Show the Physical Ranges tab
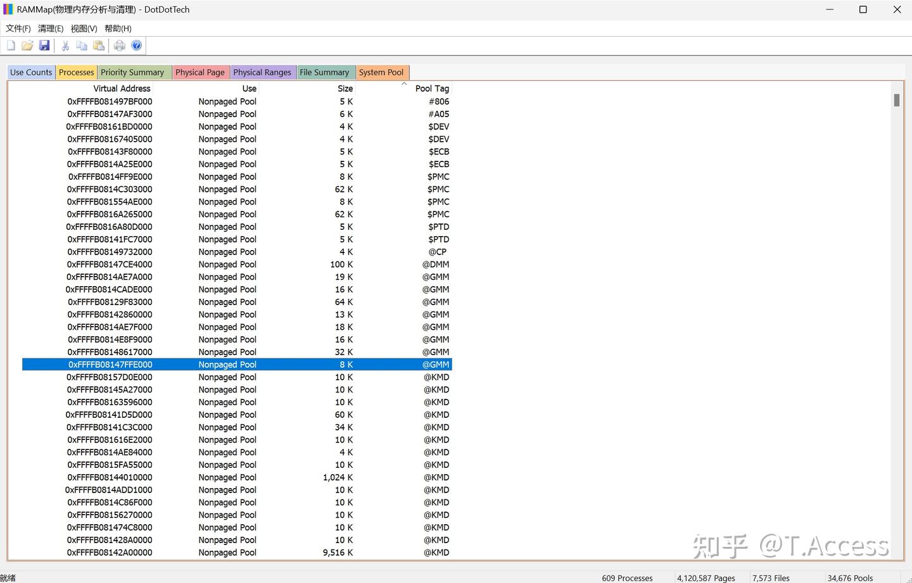The width and height of the screenshot is (912, 583). coord(262,72)
